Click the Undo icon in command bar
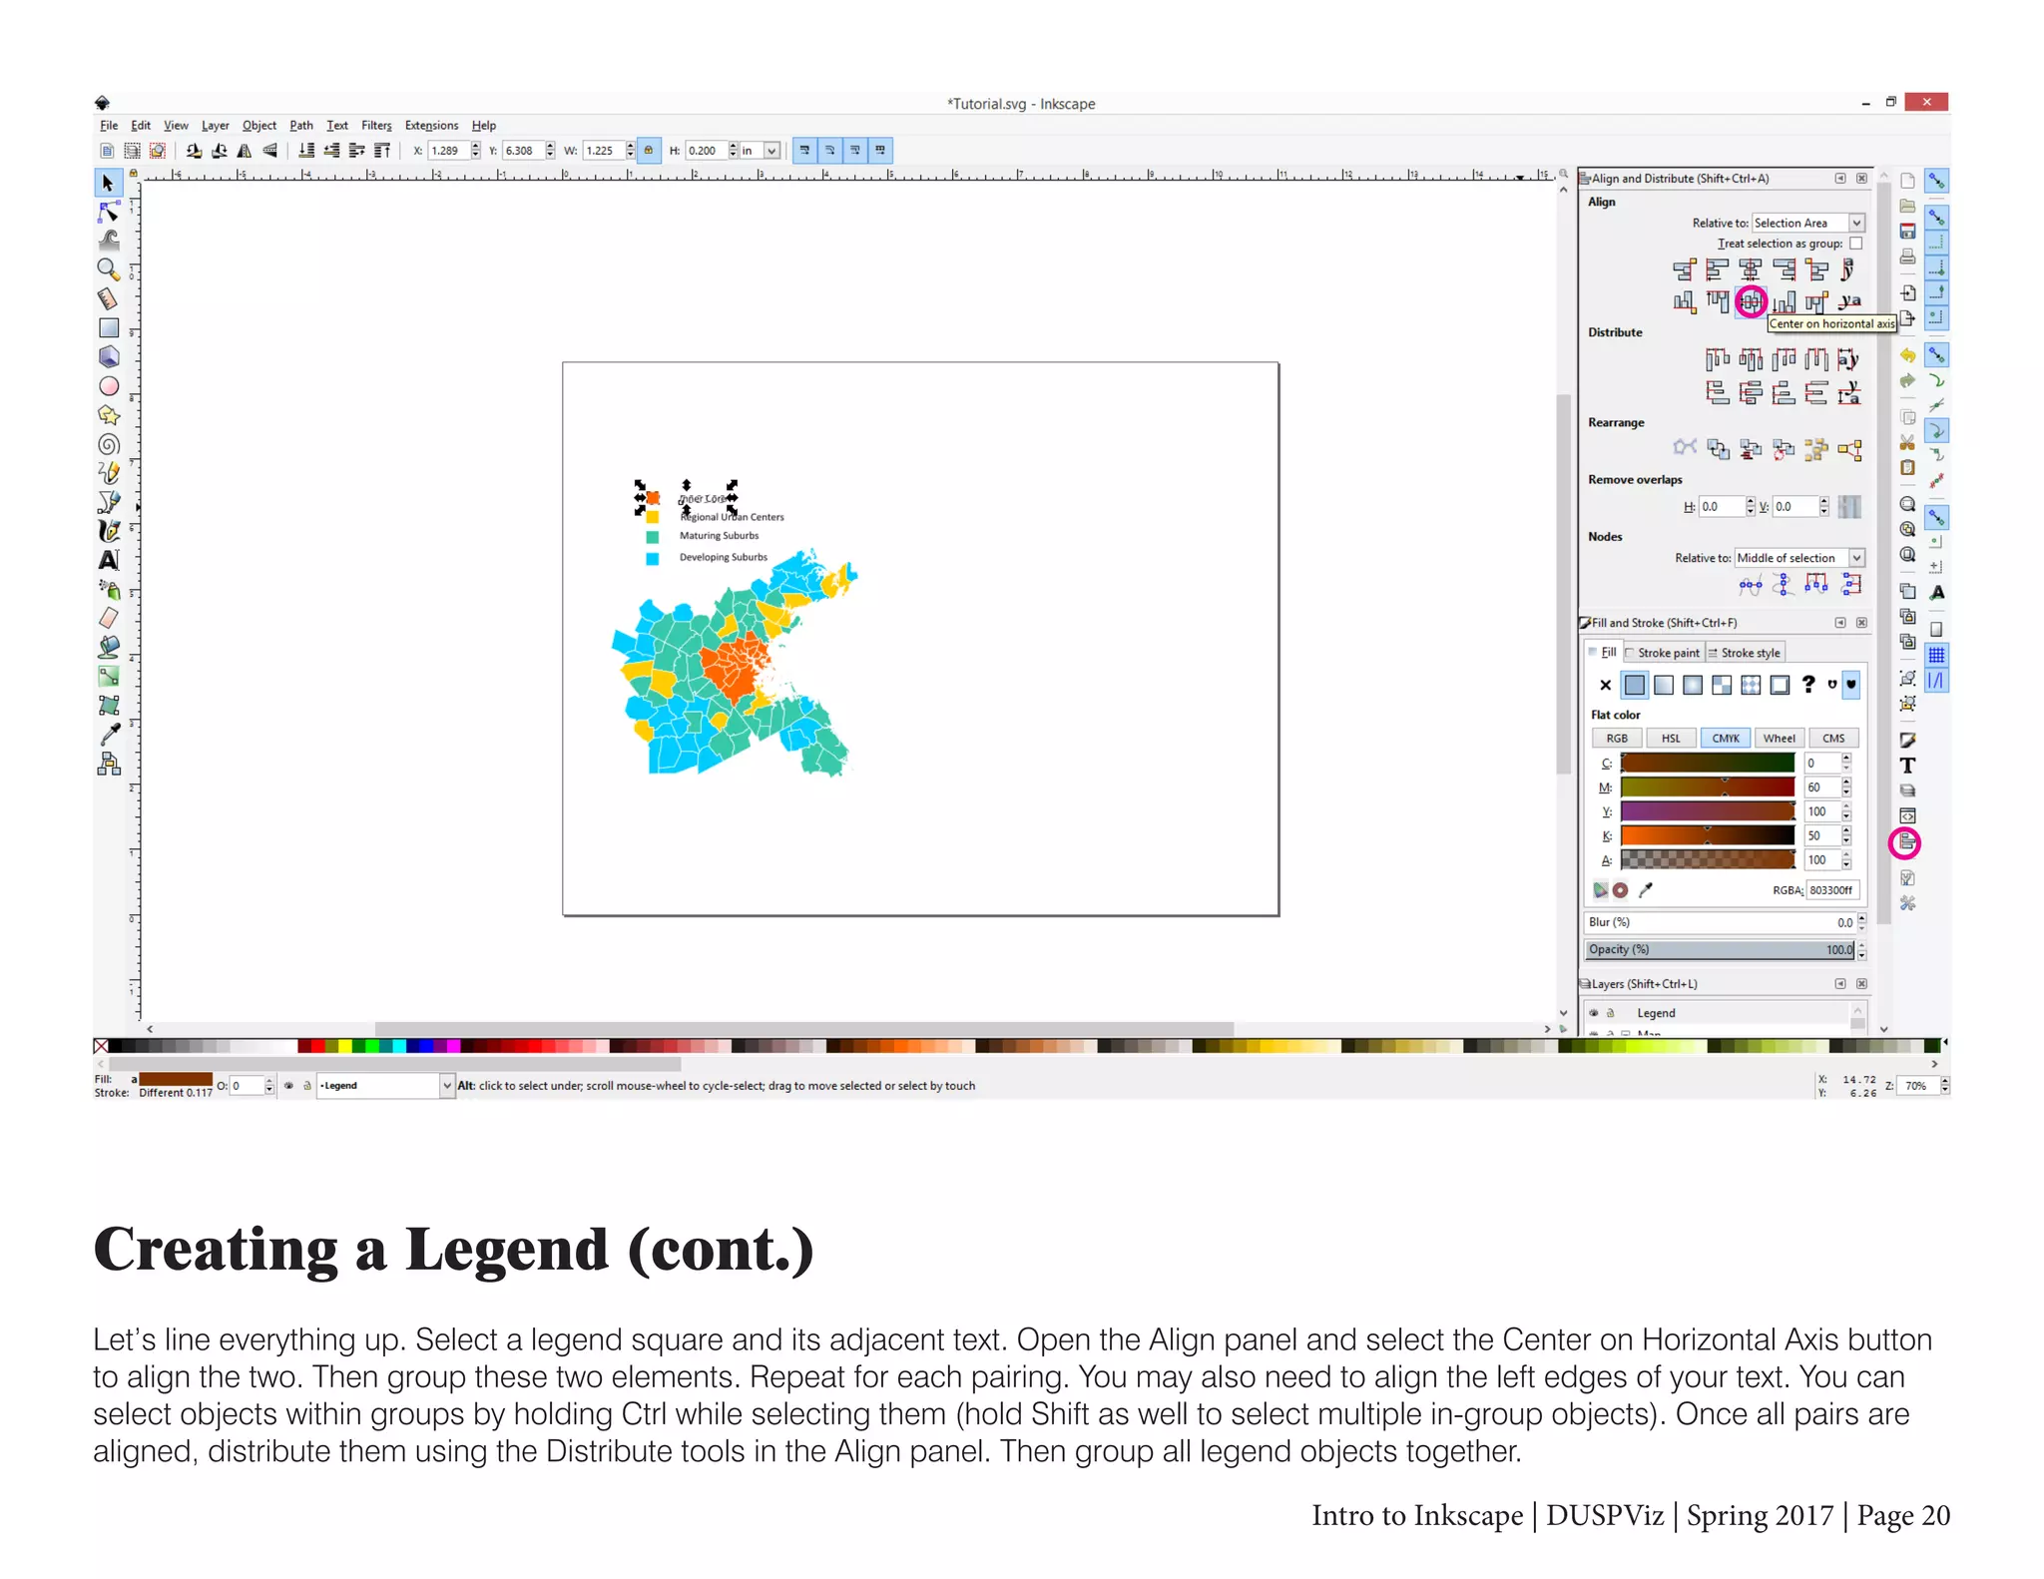Viewport: 2044px width, 1579px height. pyautogui.click(x=1907, y=355)
